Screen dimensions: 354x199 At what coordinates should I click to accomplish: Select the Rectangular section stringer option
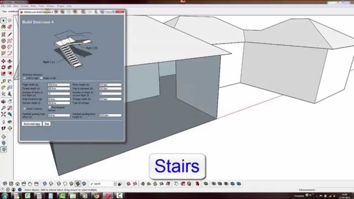[50, 107]
